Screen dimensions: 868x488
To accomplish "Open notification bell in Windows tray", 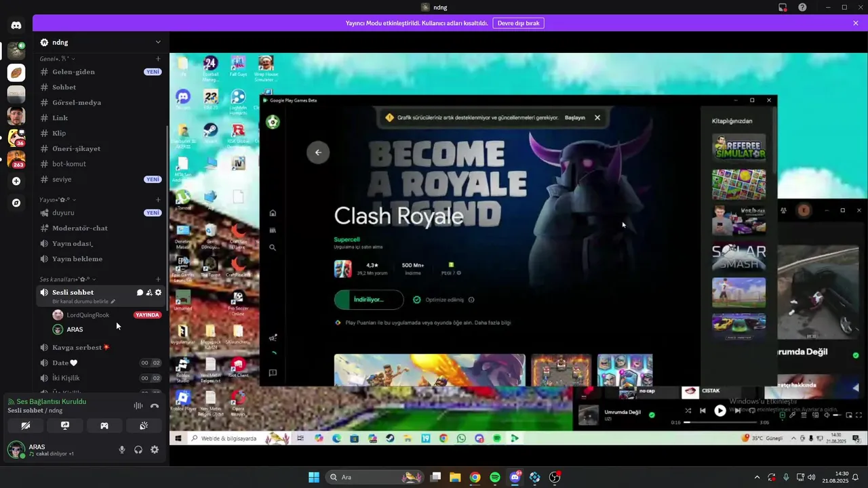I will (x=856, y=477).
